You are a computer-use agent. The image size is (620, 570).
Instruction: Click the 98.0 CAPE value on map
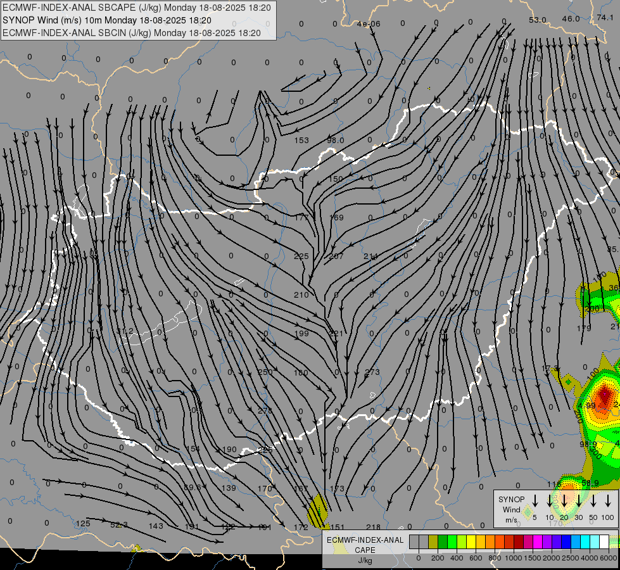(335, 140)
